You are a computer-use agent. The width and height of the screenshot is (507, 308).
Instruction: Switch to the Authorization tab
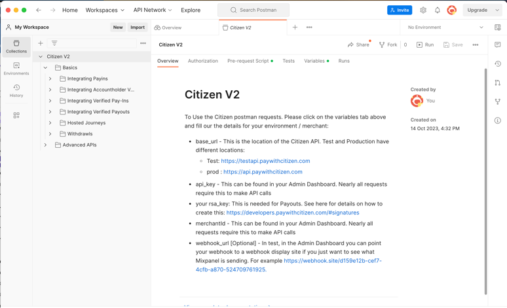pyautogui.click(x=203, y=61)
